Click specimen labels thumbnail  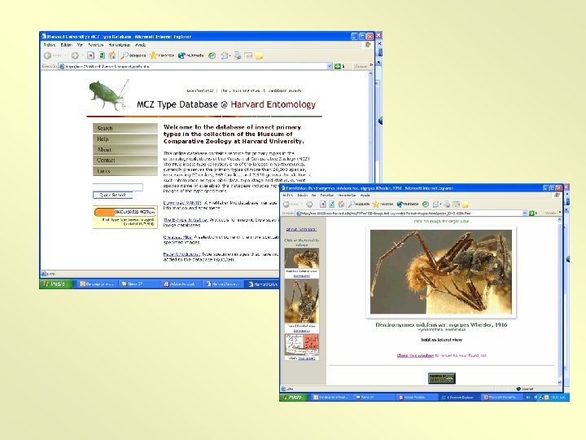tap(302, 345)
